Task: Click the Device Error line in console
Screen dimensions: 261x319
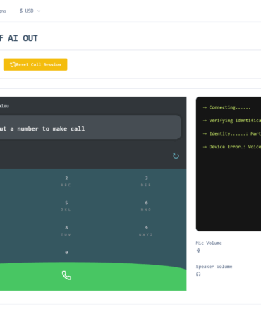Action: coord(232,147)
